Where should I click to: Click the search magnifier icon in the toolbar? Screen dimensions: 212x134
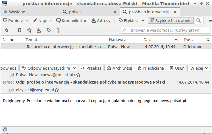click(x=199, y=21)
